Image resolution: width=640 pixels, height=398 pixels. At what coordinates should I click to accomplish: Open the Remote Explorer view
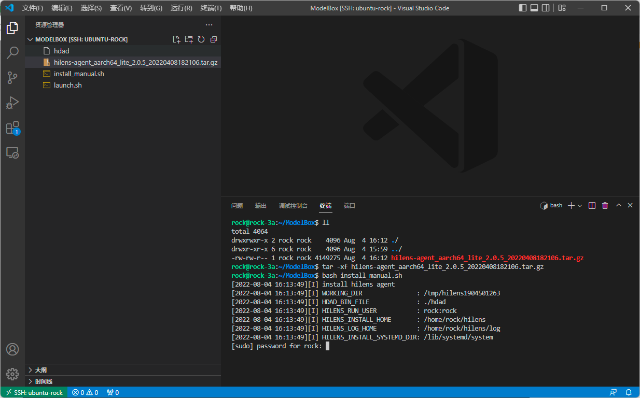(x=12, y=153)
